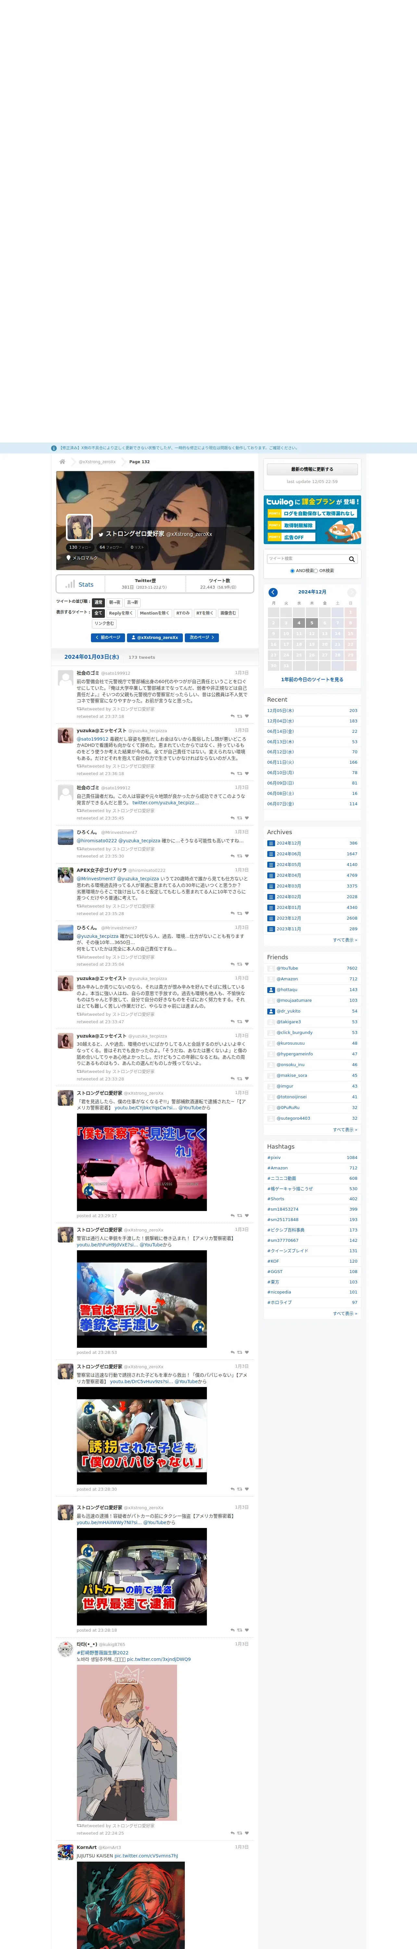Enable the Mentionを除く tweet filter
This screenshot has width=417, height=1949.
pyautogui.click(x=154, y=613)
